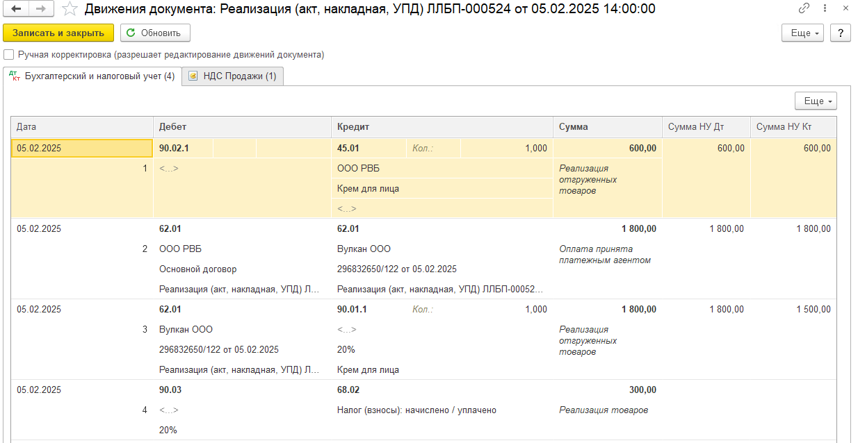Viewport: 858px width, 443px height.
Task: Click 296832650/122 от 05.02.2025 in row 2 credit
Action: click(397, 269)
